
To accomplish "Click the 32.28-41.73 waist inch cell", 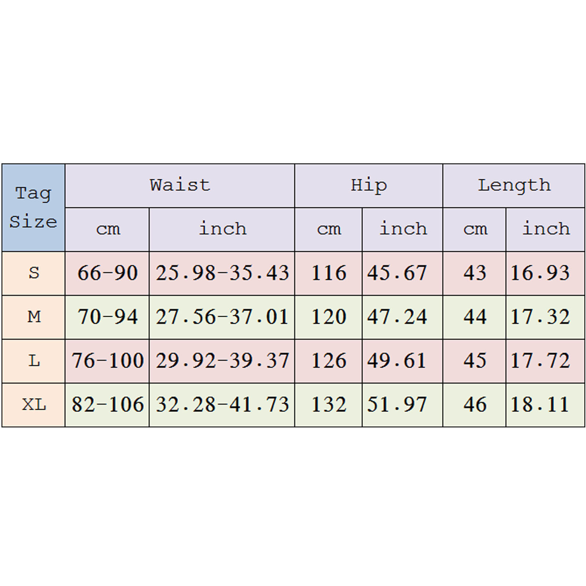I will click(x=222, y=405).
